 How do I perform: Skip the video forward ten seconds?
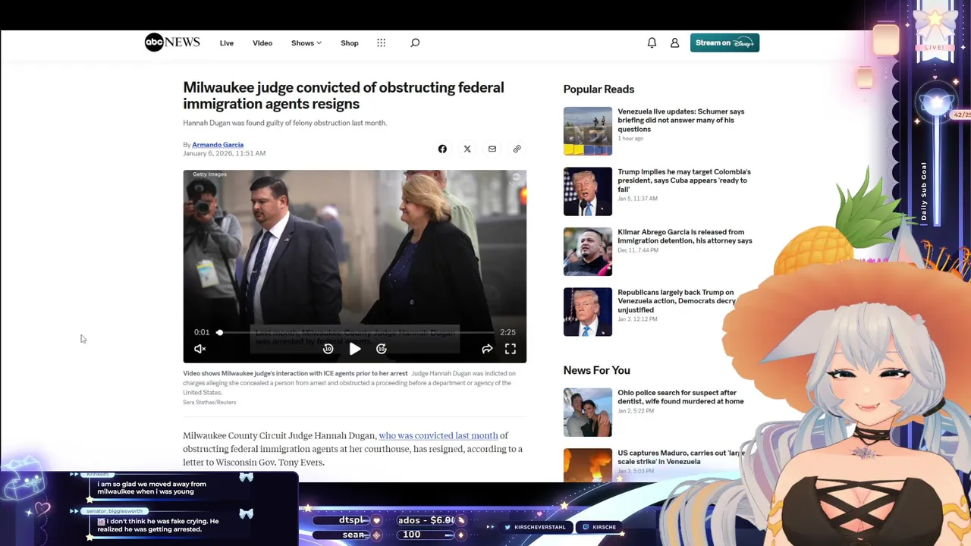[x=382, y=349]
